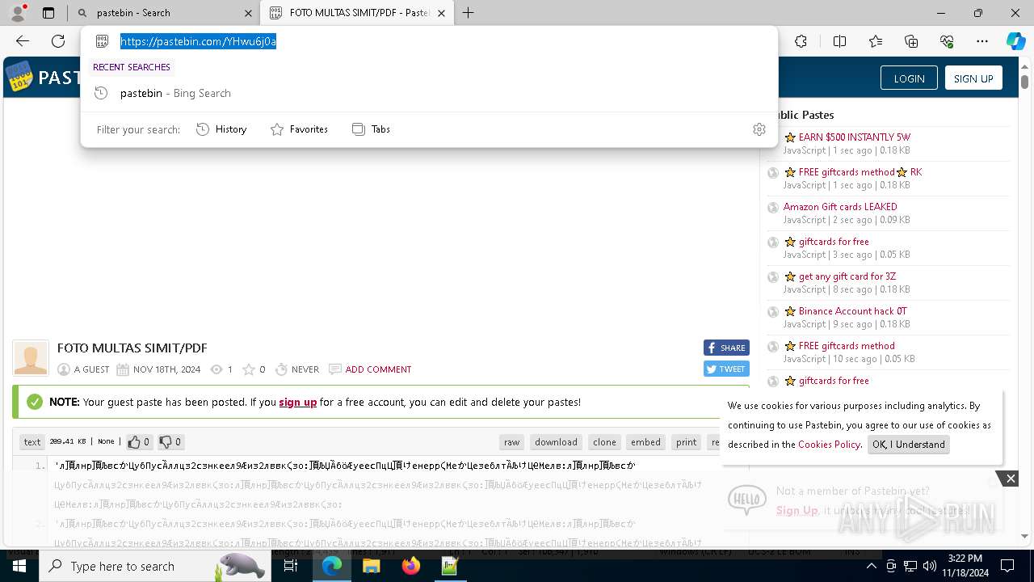Image resolution: width=1034 pixels, height=582 pixels.
Task: Filter suggestions by Favorites
Action: pos(299,129)
